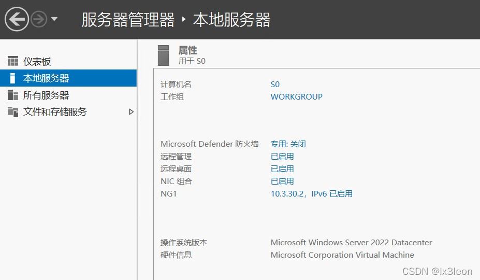This screenshot has height=280, width=480.
Task: Open the navigation history dropdown arrow
Action: [54, 20]
